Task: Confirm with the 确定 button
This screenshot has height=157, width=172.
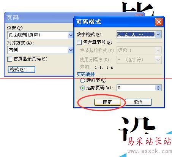Action: pyautogui.click(x=107, y=102)
